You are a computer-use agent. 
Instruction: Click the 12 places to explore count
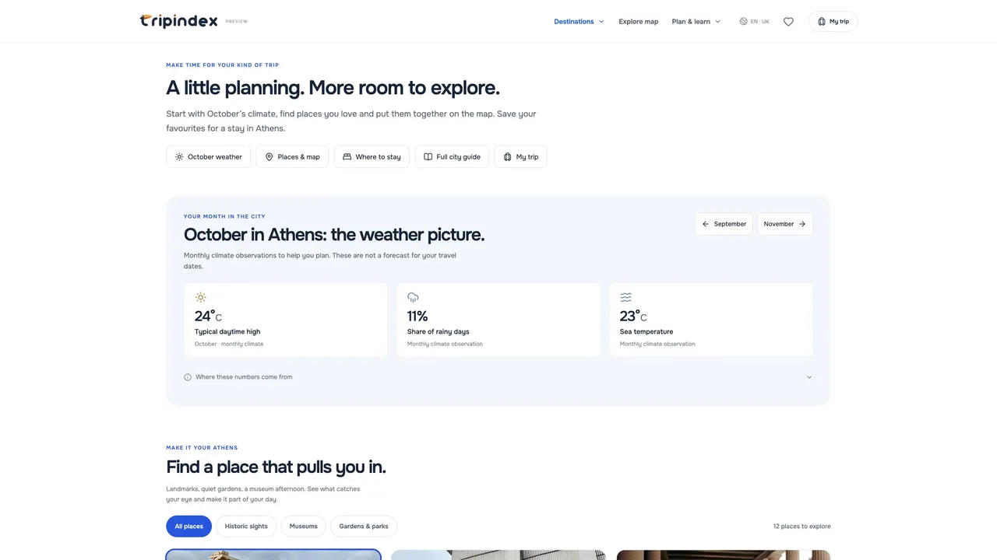(802, 527)
